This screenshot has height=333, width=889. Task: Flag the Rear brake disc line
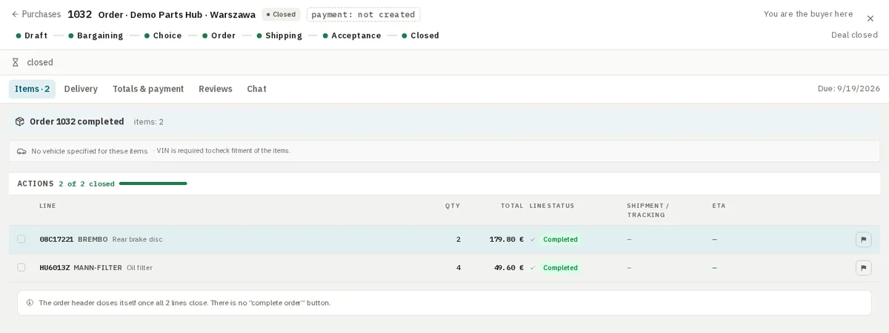(863, 240)
